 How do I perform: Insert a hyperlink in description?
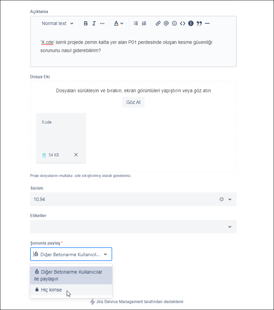pos(158,23)
